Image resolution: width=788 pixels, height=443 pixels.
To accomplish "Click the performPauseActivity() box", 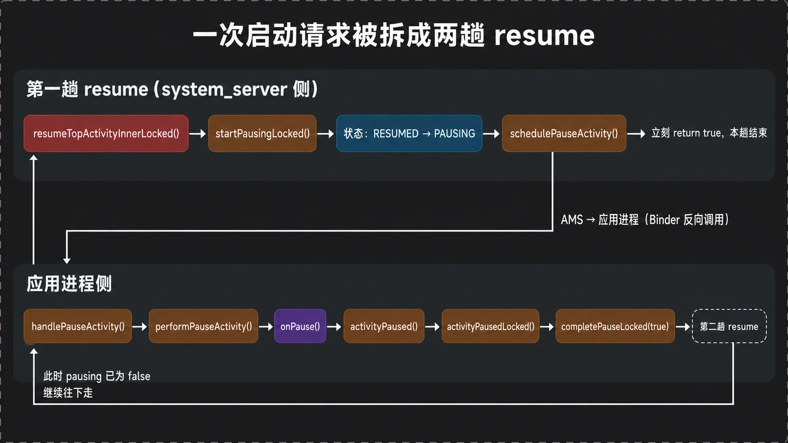I will pyautogui.click(x=204, y=326).
